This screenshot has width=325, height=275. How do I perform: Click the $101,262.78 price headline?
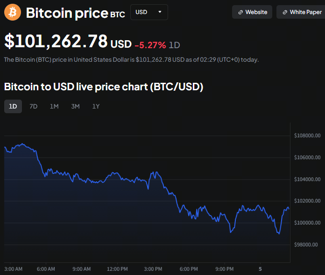click(x=56, y=41)
